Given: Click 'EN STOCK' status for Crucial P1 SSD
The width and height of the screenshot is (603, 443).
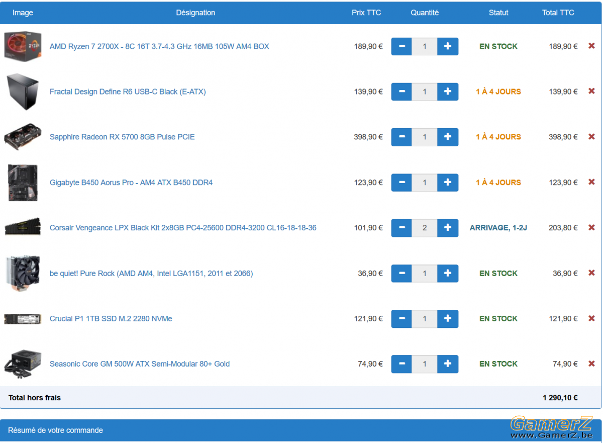Looking at the screenshot, I should pyautogui.click(x=498, y=318).
